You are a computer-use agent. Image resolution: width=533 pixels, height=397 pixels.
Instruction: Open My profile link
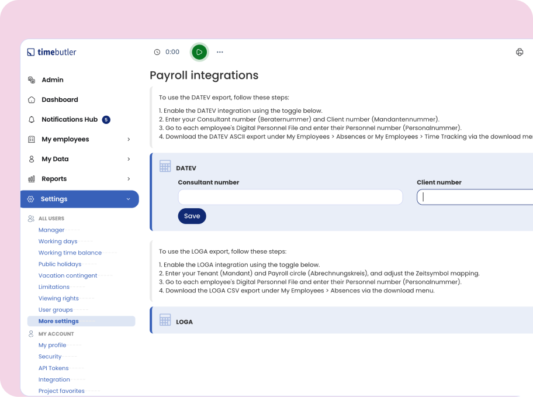tap(53, 345)
